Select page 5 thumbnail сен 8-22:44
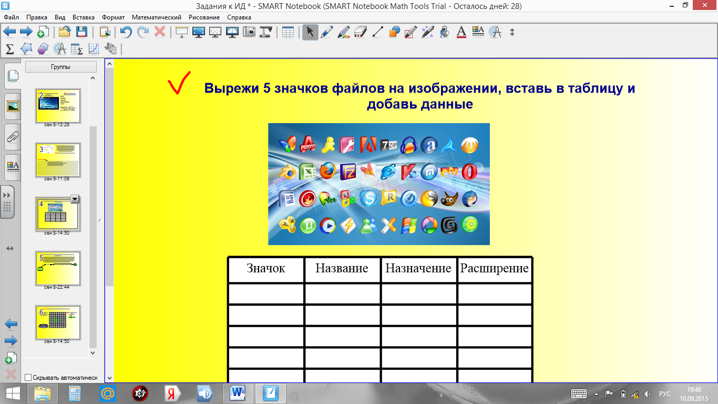Viewport: 718px width, 404px height. click(58, 269)
